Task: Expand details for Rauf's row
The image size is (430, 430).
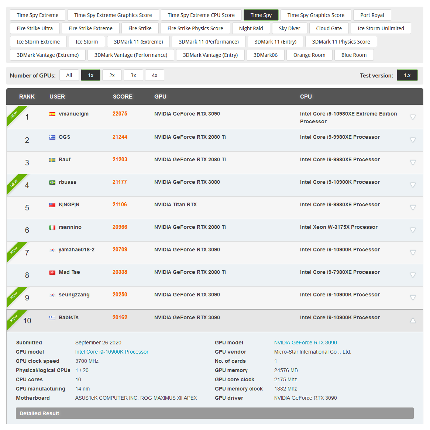Action: [413, 162]
